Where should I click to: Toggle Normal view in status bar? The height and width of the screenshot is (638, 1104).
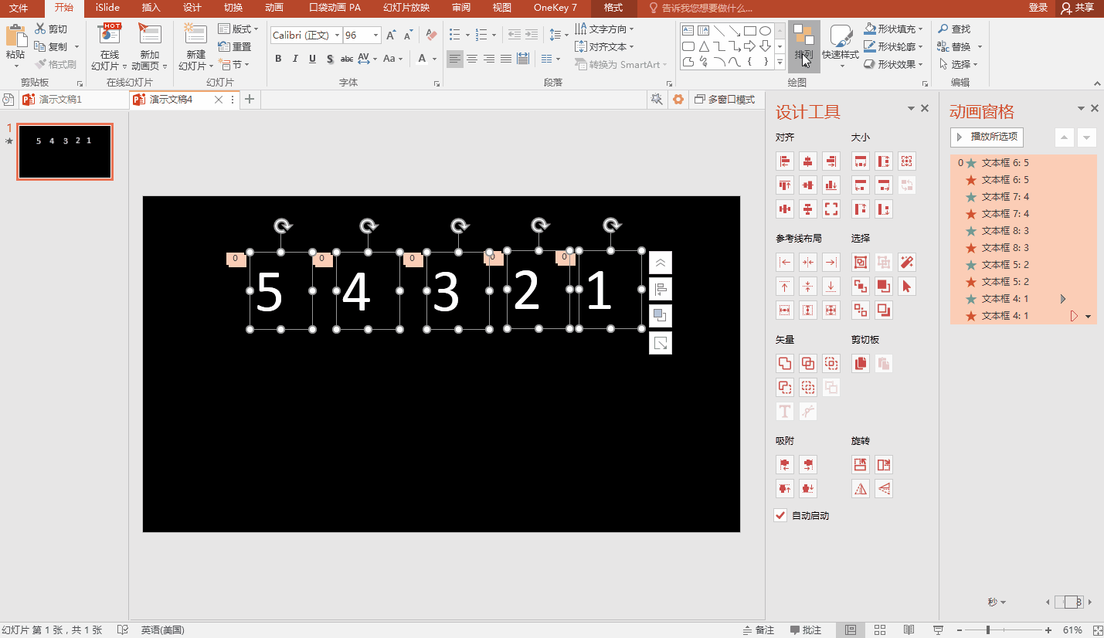tap(851, 630)
